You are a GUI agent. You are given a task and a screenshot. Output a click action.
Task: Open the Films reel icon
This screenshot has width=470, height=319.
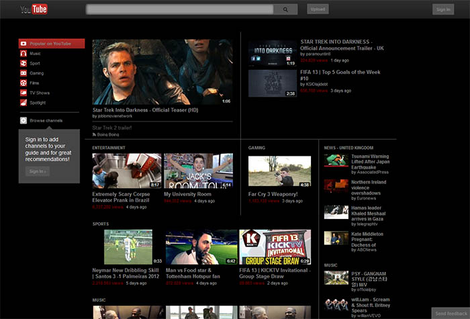click(23, 83)
